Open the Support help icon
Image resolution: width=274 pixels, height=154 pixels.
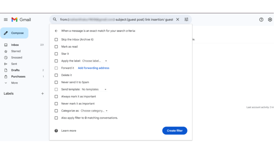(x=261, y=20)
